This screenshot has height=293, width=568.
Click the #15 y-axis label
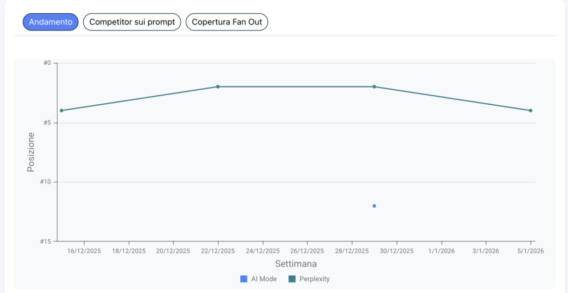[45, 241]
